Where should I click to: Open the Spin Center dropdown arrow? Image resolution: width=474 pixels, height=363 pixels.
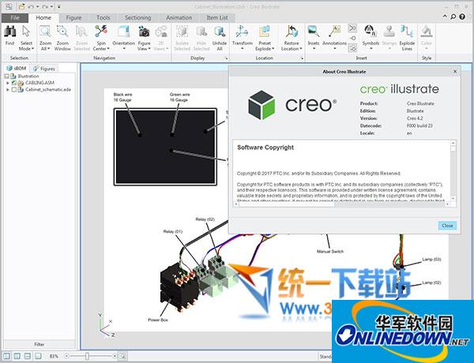coord(108,49)
